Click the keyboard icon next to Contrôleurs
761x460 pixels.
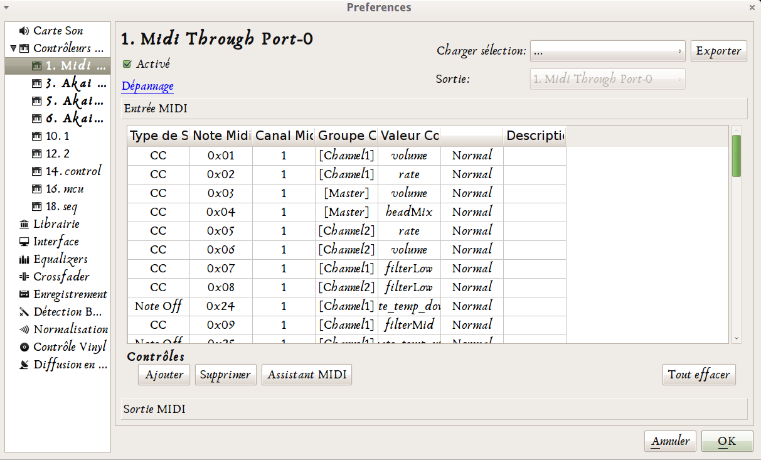24,48
